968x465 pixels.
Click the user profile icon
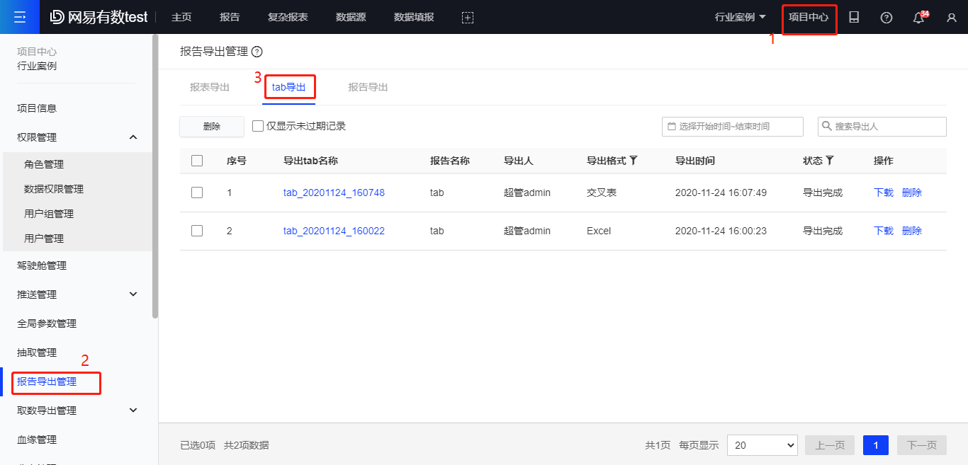click(951, 18)
